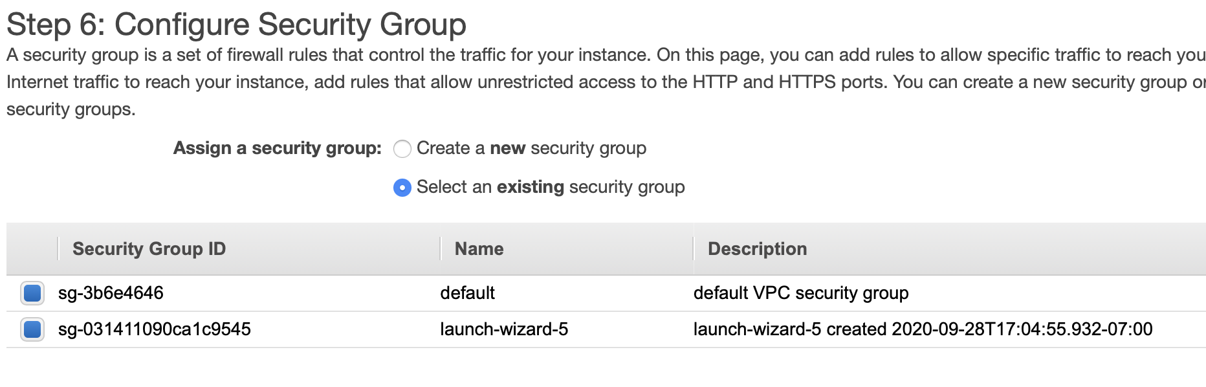Toggle the checkbox for sg-3b6e4646
Image resolution: width=1206 pixels, height=387 pixels.
(x=32, y=293)
